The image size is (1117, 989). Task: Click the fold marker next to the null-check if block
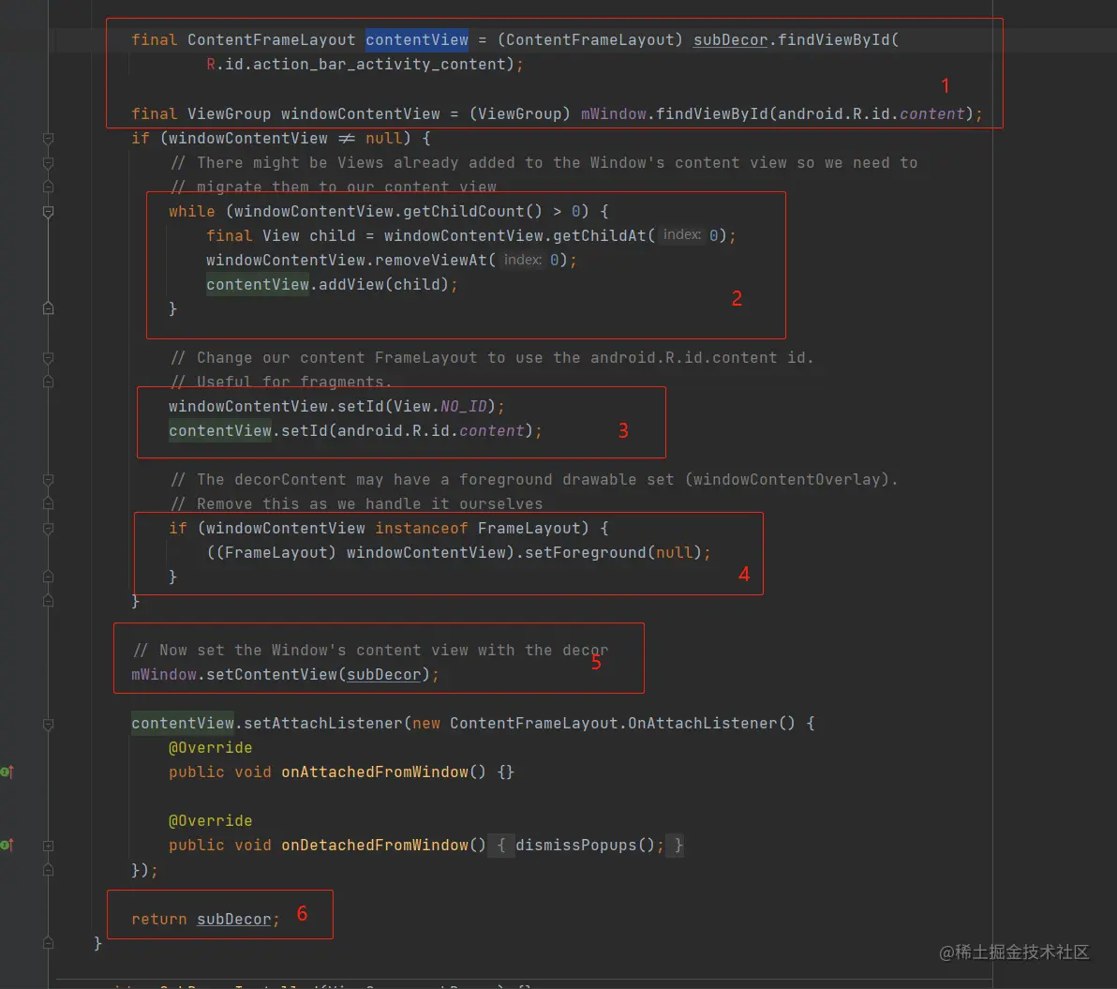[49, 138]
